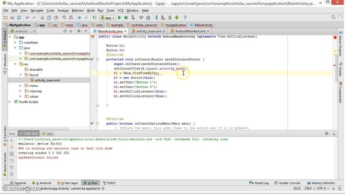Close the MainActivity.java tab

pos(126,31)
